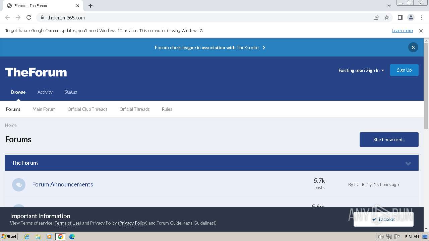Click the padlock site info icon

point(42,17)
